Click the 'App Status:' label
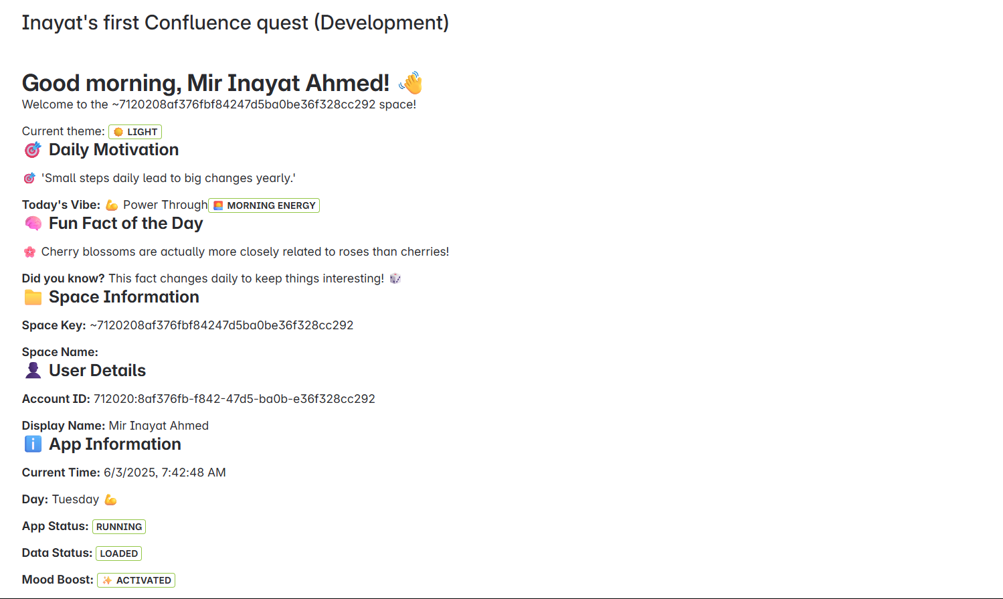The width and height of the screenshot is (1003, 599). (x=56, y=526)
